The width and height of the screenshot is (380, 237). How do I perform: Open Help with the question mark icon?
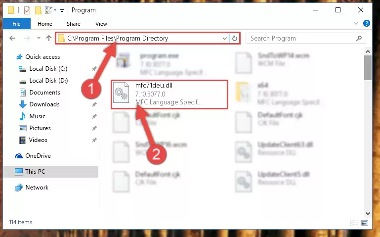(367, 24)
